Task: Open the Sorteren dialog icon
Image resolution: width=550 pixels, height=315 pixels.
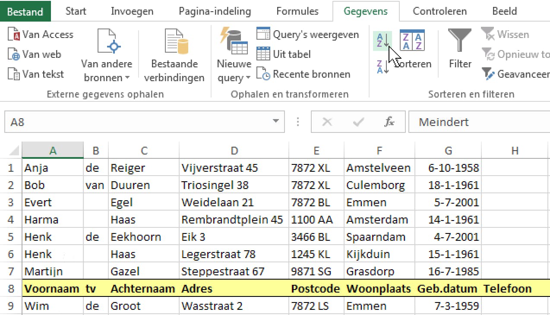Action: (412, 41)
